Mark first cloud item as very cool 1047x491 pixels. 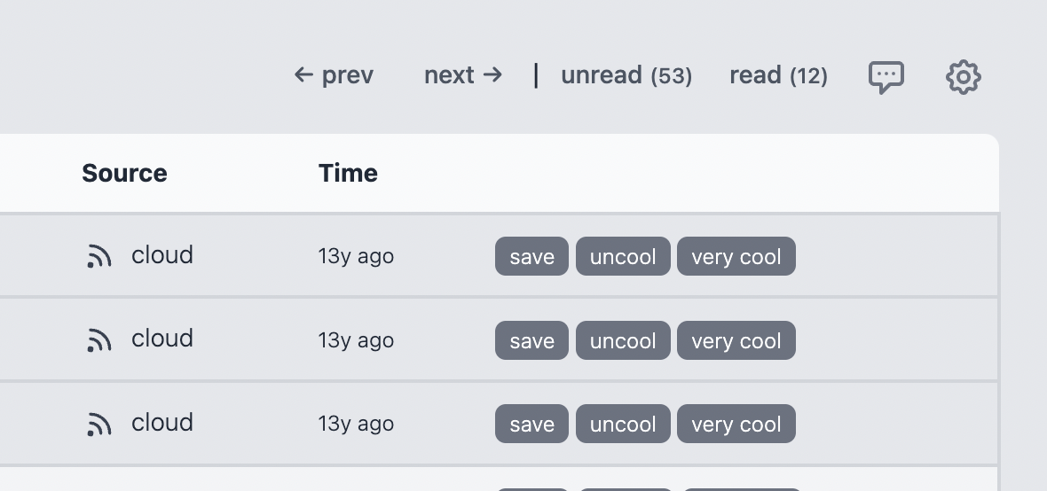[x=736, y=256]
